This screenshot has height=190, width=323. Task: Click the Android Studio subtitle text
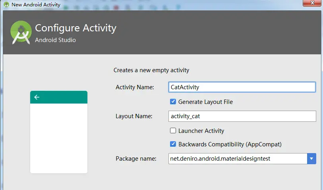click(x=55, y=40)
